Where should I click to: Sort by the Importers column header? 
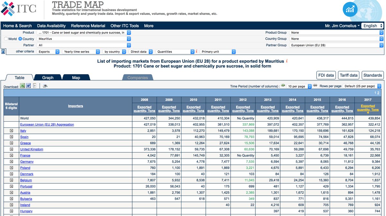click(x=75, y=106)
